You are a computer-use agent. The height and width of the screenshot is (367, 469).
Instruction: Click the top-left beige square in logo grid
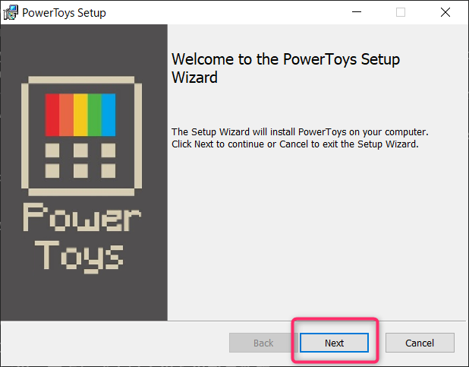tap(52, 150)
